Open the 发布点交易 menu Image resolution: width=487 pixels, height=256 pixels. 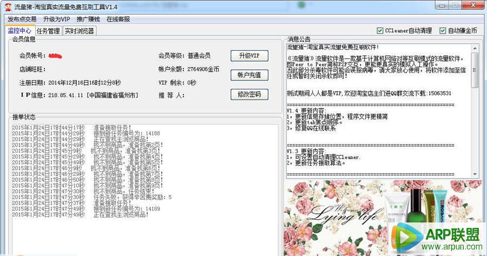pos(22,19)
